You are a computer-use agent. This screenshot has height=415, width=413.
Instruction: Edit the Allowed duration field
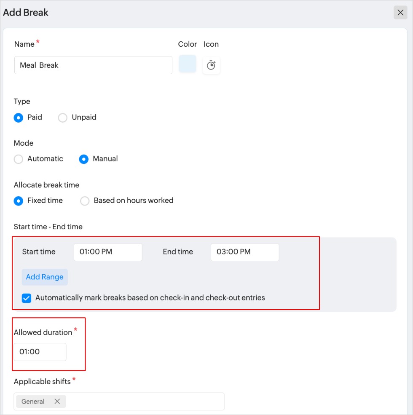pyautogui.click(x=40, y=352)
